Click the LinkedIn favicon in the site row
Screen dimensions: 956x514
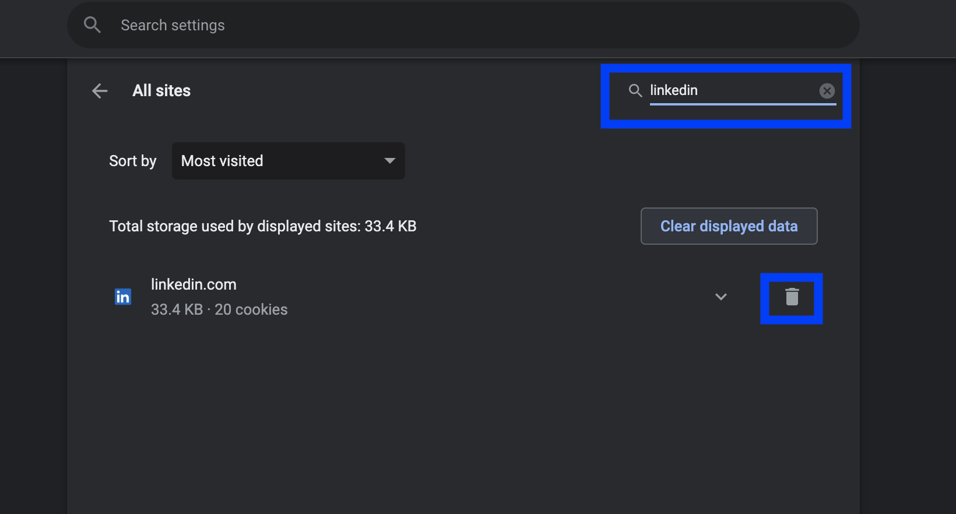tap(123, 297)
